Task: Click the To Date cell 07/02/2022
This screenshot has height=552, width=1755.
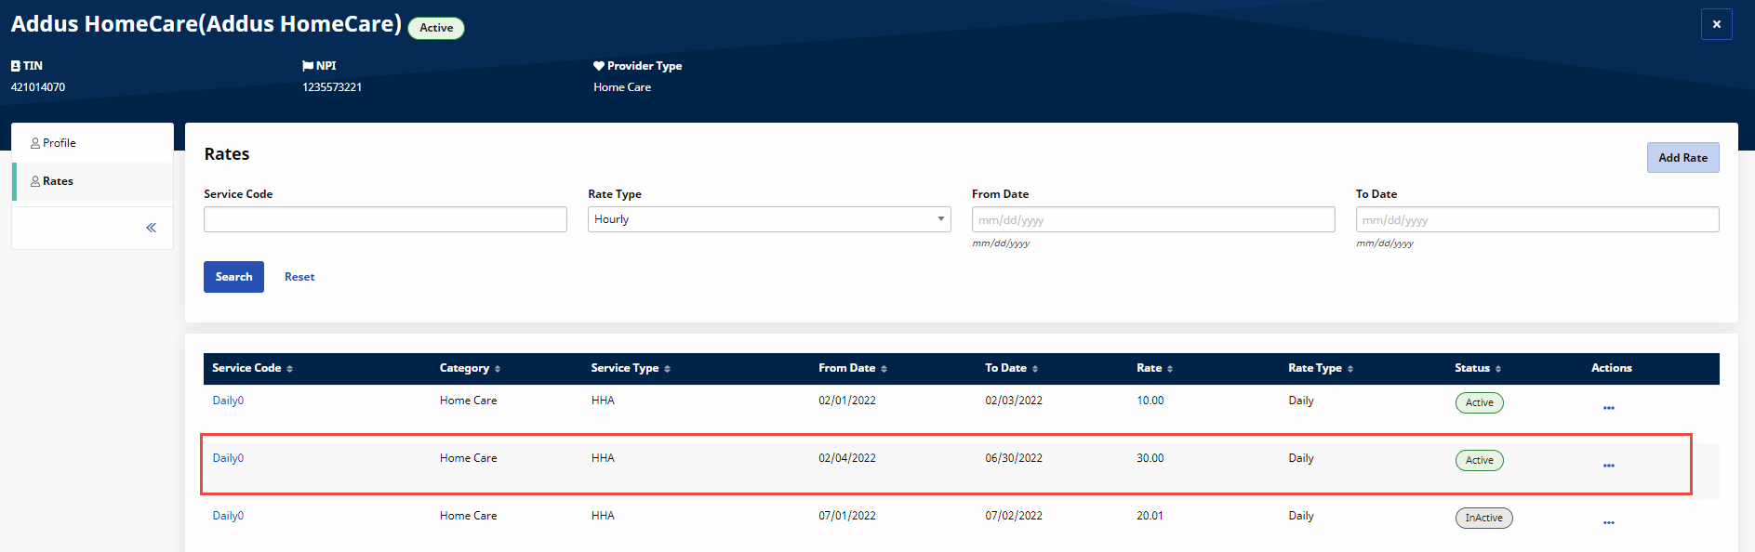Action: tap(1014, 516)
